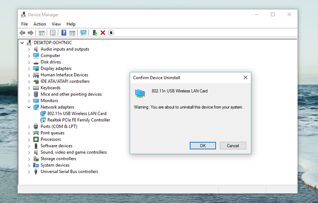318x203 pixels.
Task: Open the Action menu
Action: point(40,24)
